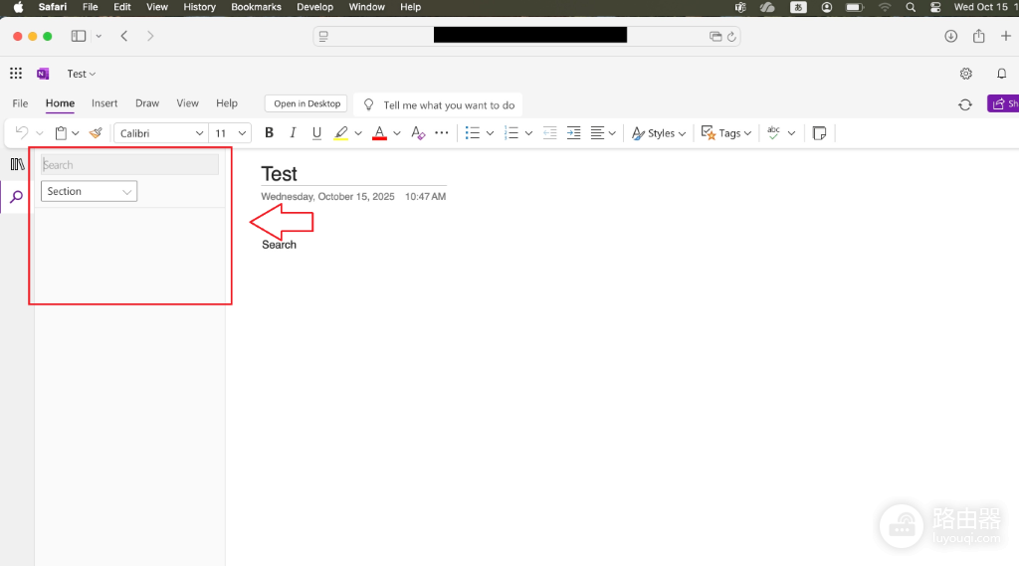Open the Test notebook dropdown

pyautogui.click(x=82, y=74)
